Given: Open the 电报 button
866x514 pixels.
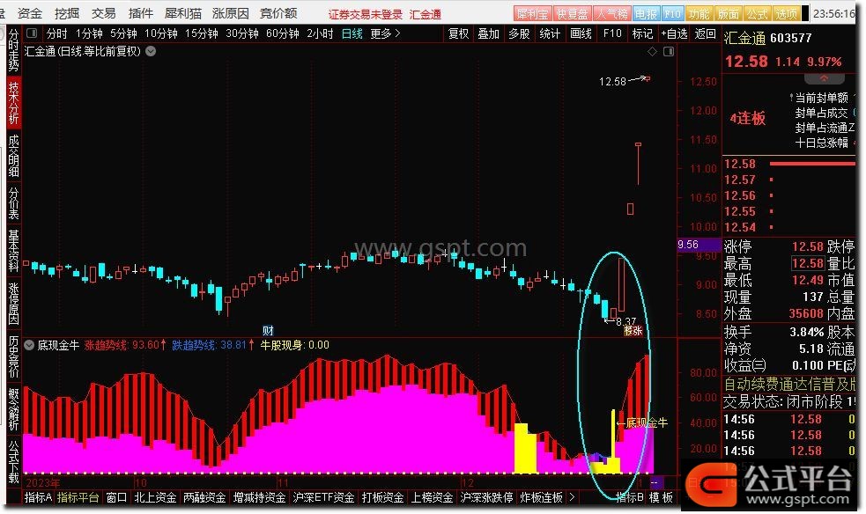Looking at the screenshot, I should click(646, 13).
